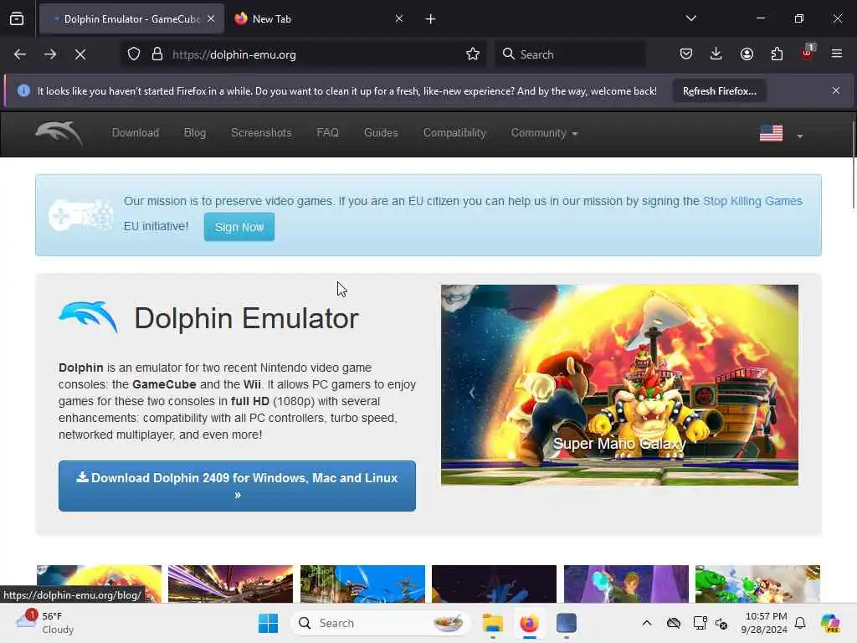Open the FAQ page

click(x=328, y=133)
